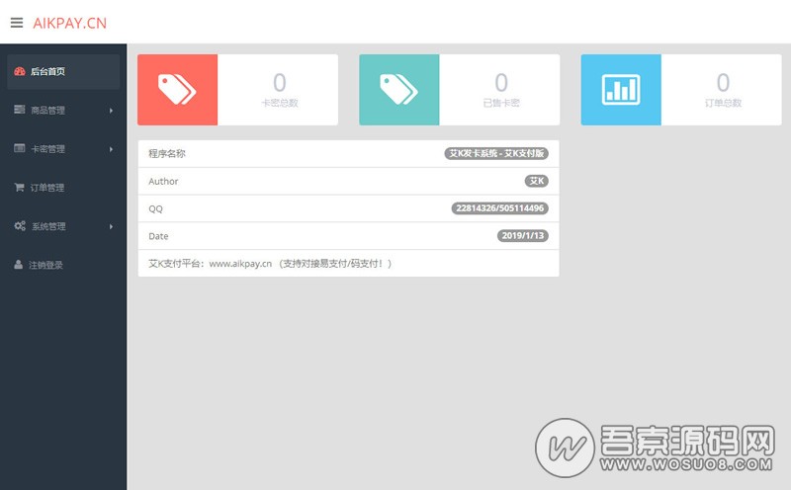Open 后台首页 dashboard menu item
Image resolution: width=791 pixels, height=490 pixels.
click(47, 72)
